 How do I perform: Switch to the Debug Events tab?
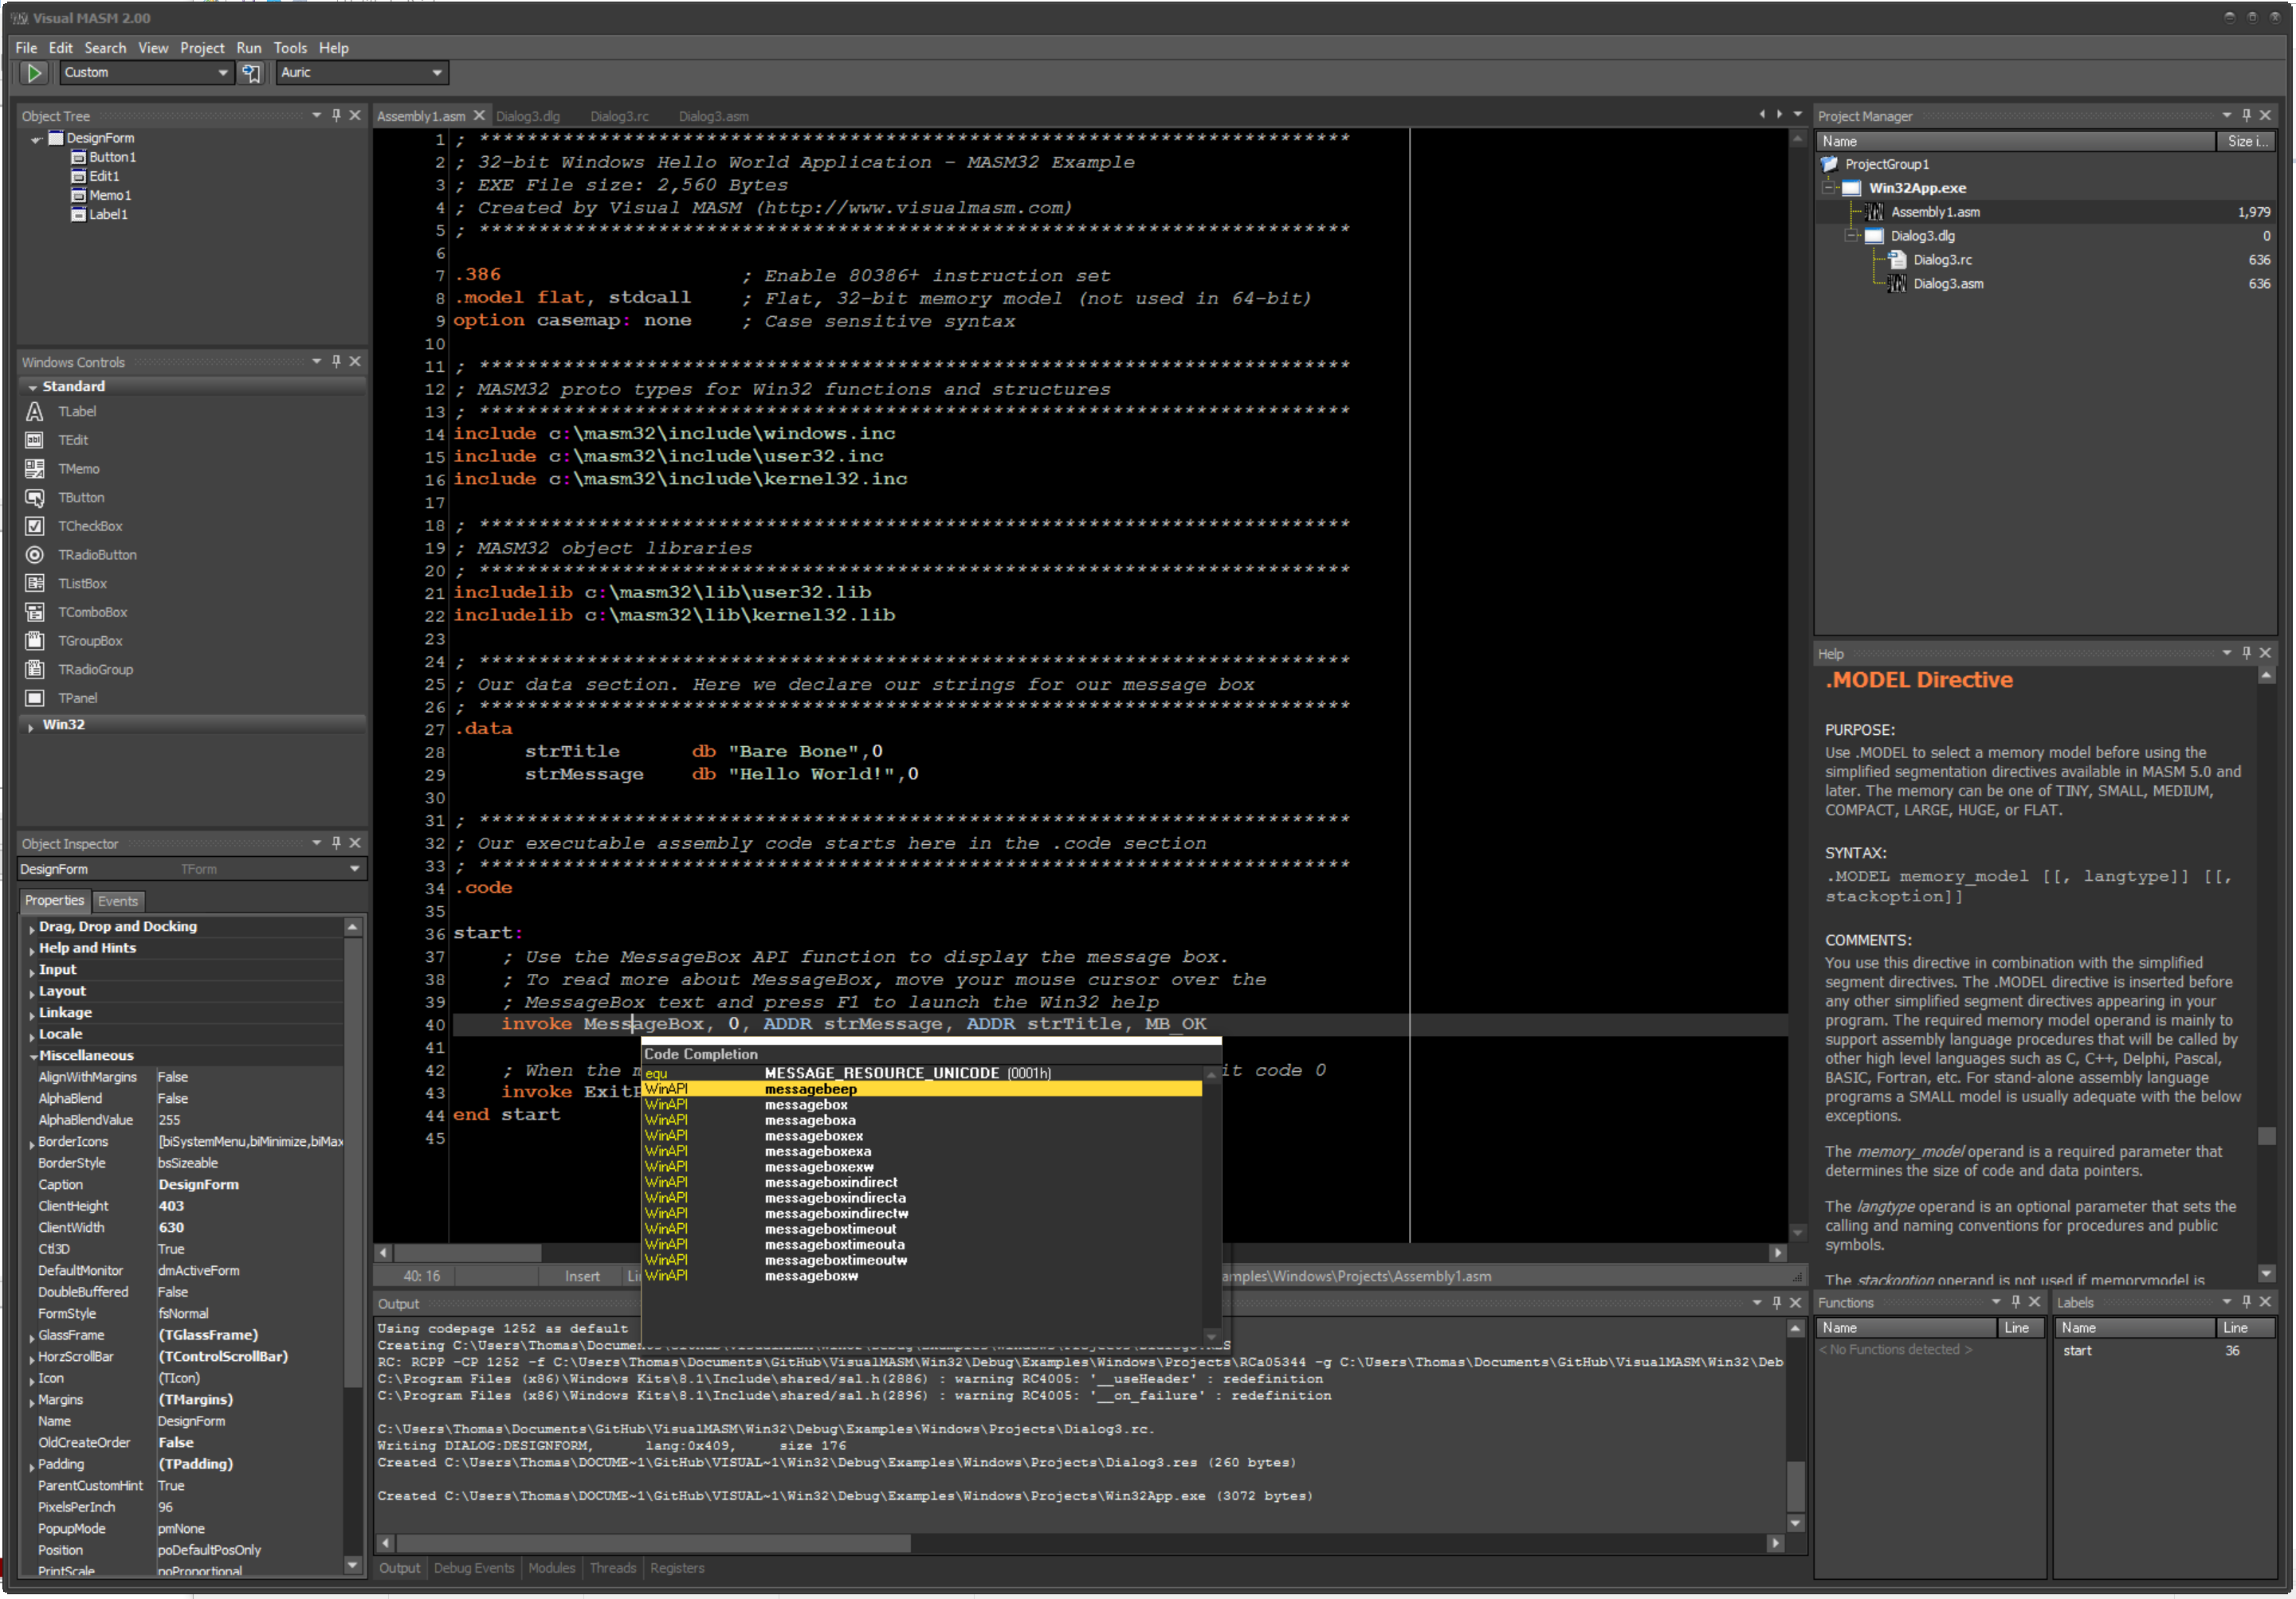(473, 1568)
